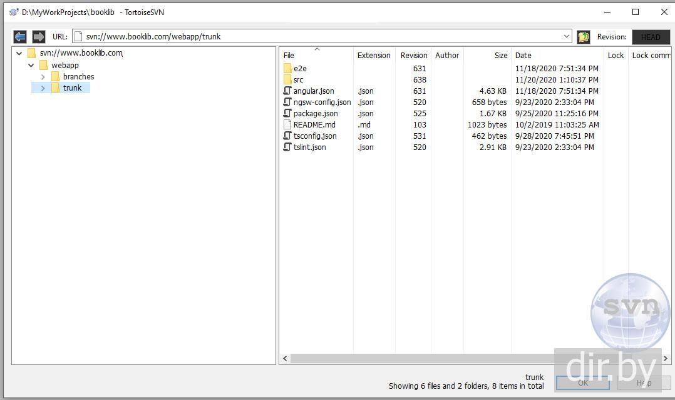Select the e2e folder name
The width and height of the screenshot is (675, 400).
(x=300, y=68)
